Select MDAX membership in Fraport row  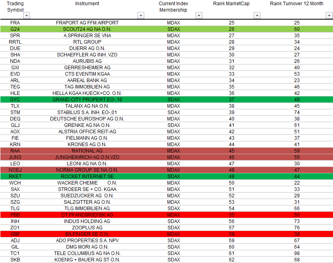174,23
